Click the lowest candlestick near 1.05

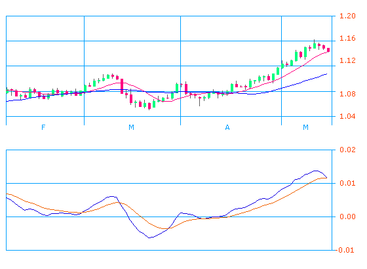149,106
